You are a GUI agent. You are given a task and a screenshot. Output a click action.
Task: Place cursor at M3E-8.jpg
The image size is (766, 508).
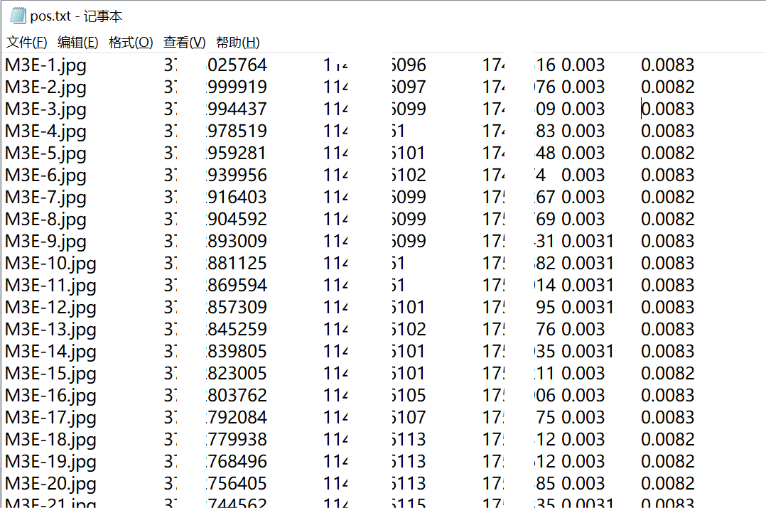point(45,220)
